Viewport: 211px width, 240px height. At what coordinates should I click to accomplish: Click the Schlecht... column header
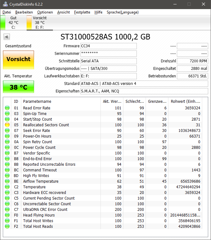(135, 102)
